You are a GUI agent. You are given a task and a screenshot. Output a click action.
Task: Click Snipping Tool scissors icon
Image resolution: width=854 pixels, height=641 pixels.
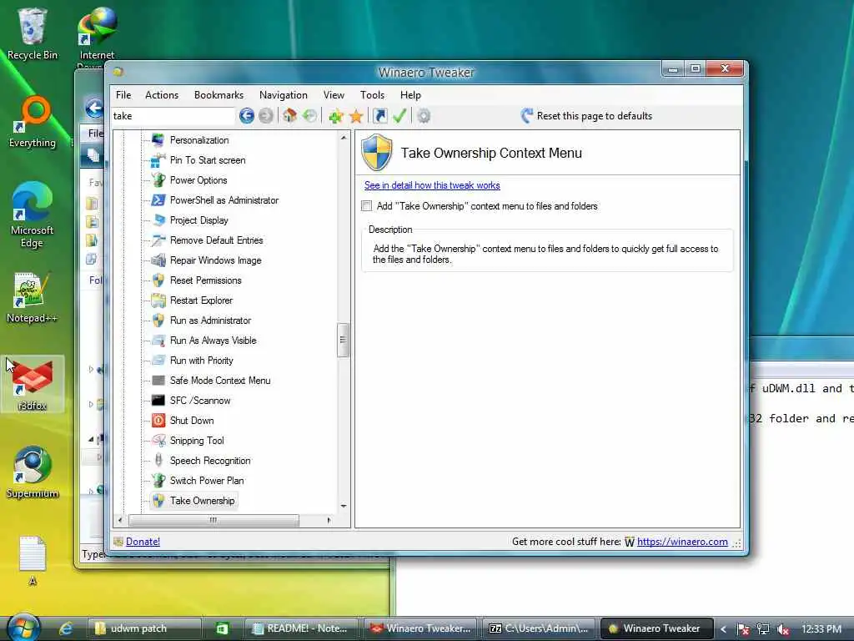158,441
